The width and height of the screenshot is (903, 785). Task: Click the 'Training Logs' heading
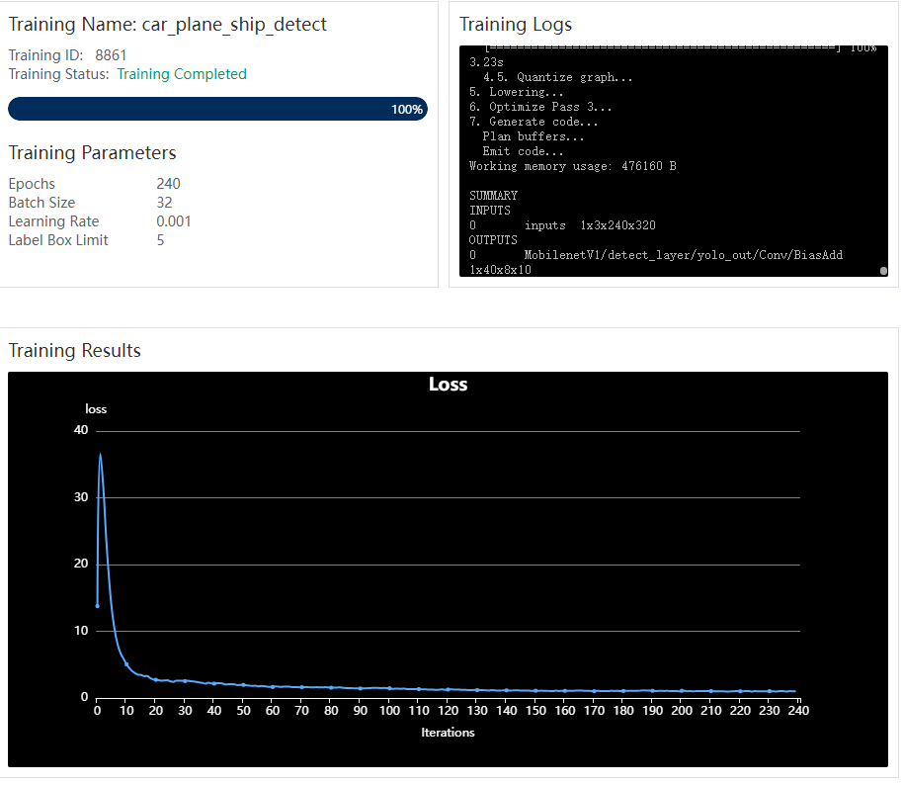[x=516, y=25]
